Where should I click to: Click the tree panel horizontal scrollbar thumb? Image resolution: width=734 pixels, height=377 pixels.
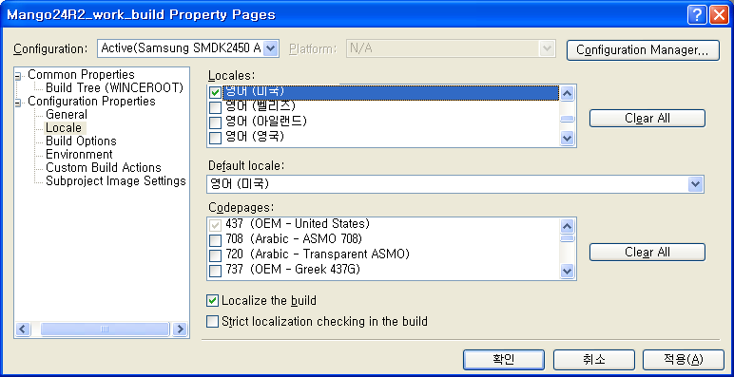coord(105,330)
